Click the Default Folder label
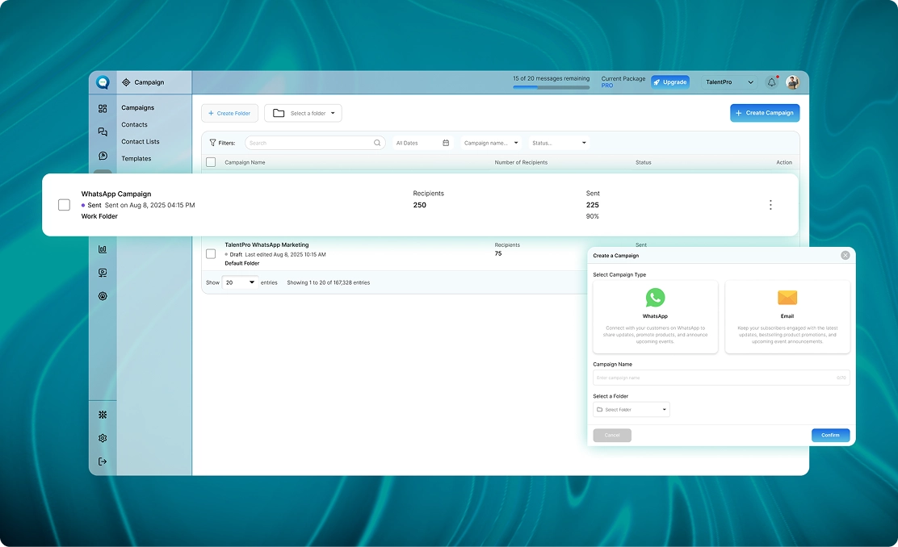The height and width of the screenshot is (547, 898). click(241, 263)
